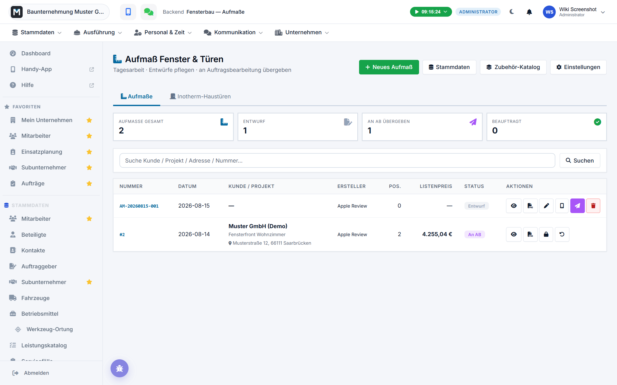Viewport: 617px width, 385px height.
Task: Toggle favorite star for Mein Unternehmen
Action: point(89,120)
